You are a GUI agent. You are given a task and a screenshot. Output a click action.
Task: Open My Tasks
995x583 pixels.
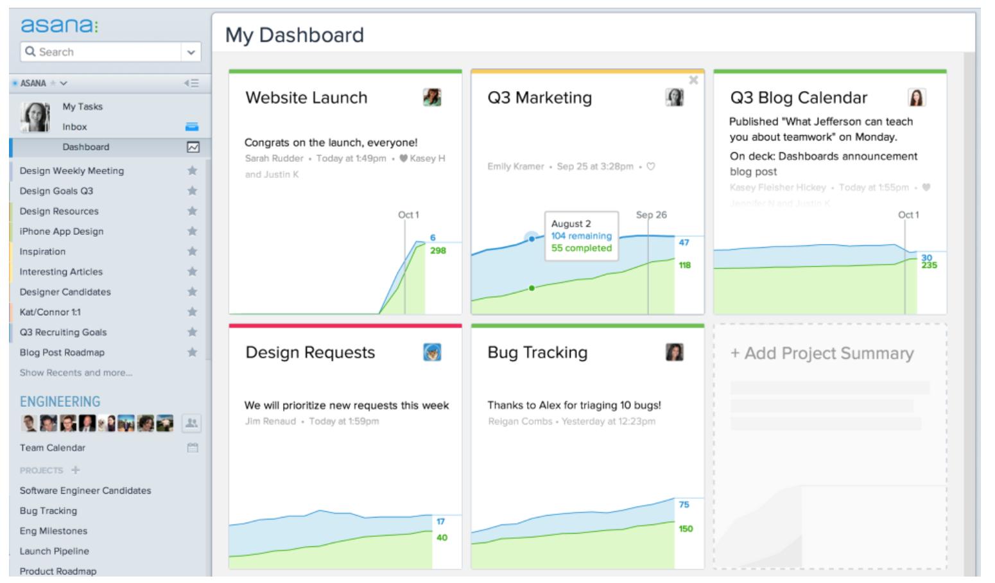(82, 107)
